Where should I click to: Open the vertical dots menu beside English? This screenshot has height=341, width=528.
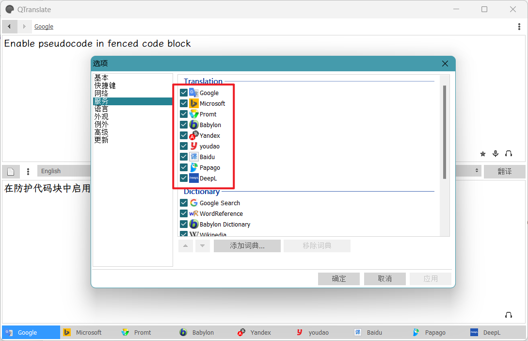(28, 172)
